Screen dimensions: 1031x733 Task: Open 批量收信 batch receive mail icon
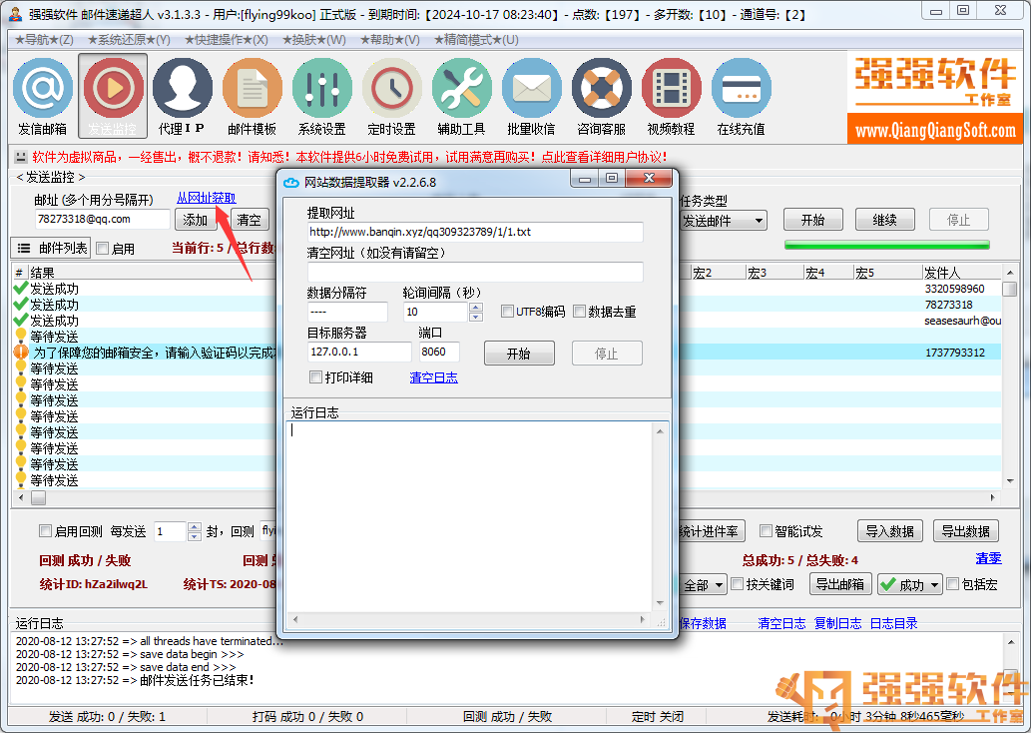[531, 96]
